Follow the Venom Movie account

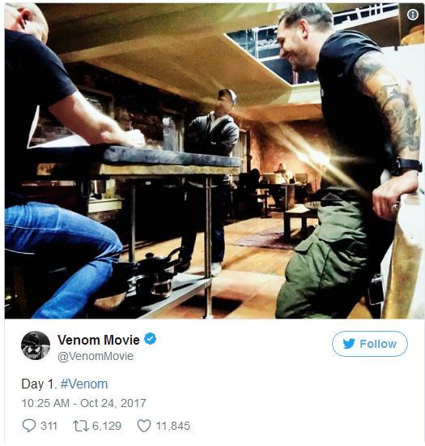click(370, 344)
